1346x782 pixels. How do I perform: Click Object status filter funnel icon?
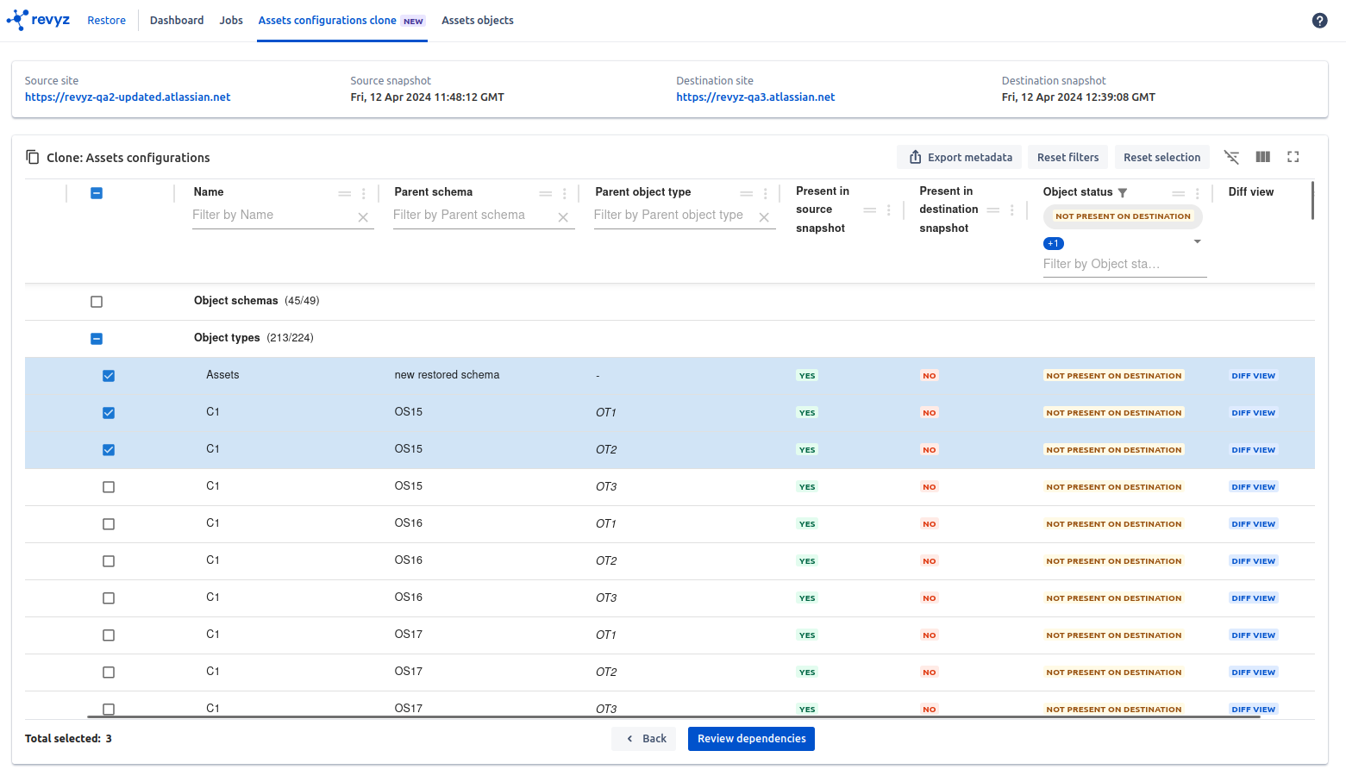click(1123, 193)
